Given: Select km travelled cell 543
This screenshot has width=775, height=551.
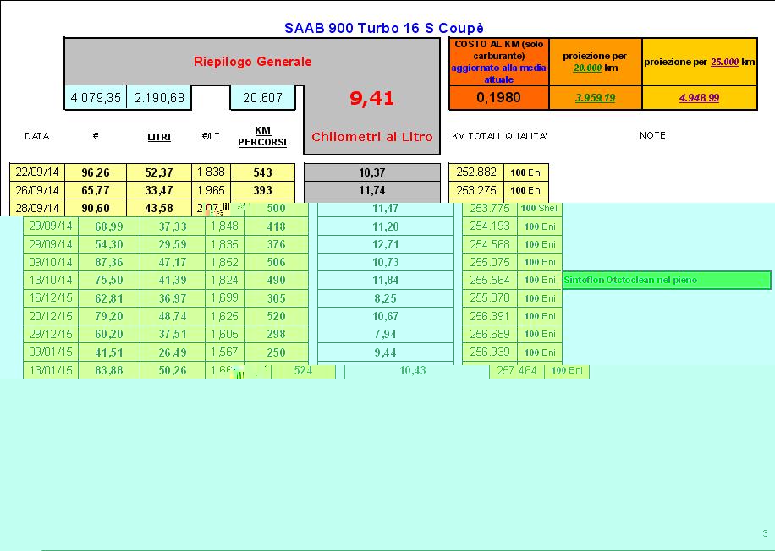Looking at the screenshot, I should (x=262, y=172).
